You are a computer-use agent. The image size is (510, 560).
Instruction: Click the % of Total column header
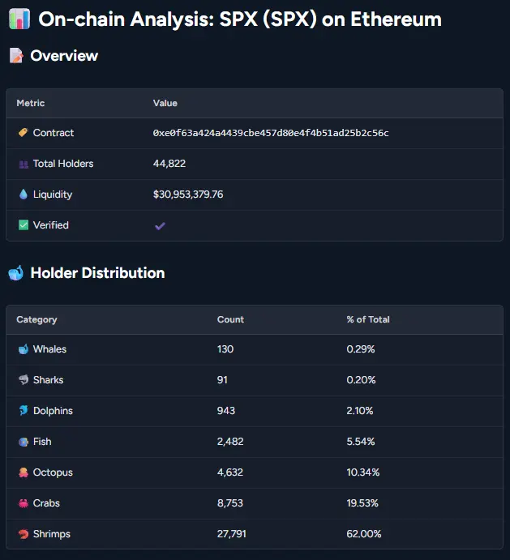(368, 319)
